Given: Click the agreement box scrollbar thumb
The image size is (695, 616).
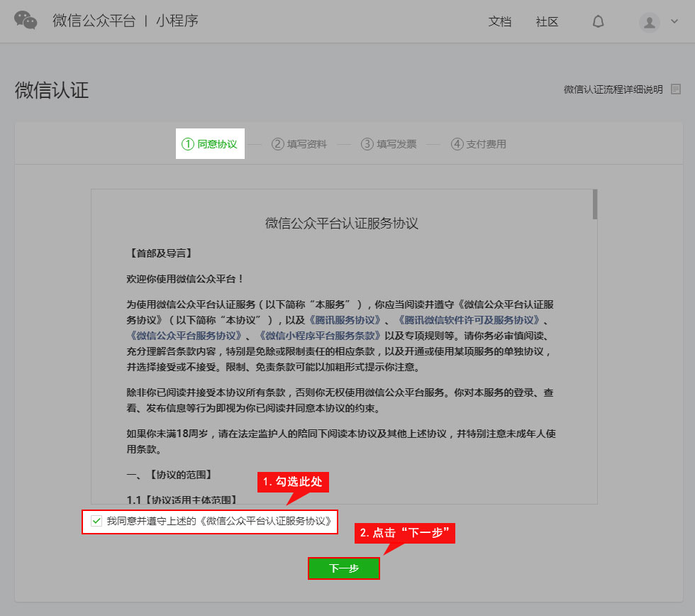Looking at the screenshot, I should tap(595, 204).
